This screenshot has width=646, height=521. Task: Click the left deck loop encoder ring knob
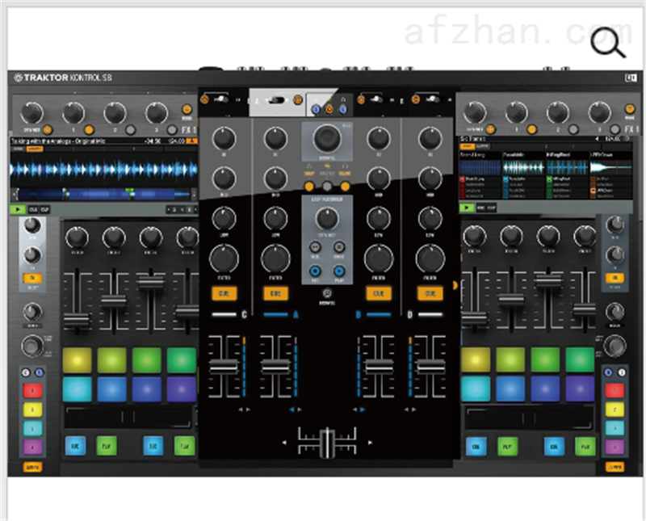point(32,346)
